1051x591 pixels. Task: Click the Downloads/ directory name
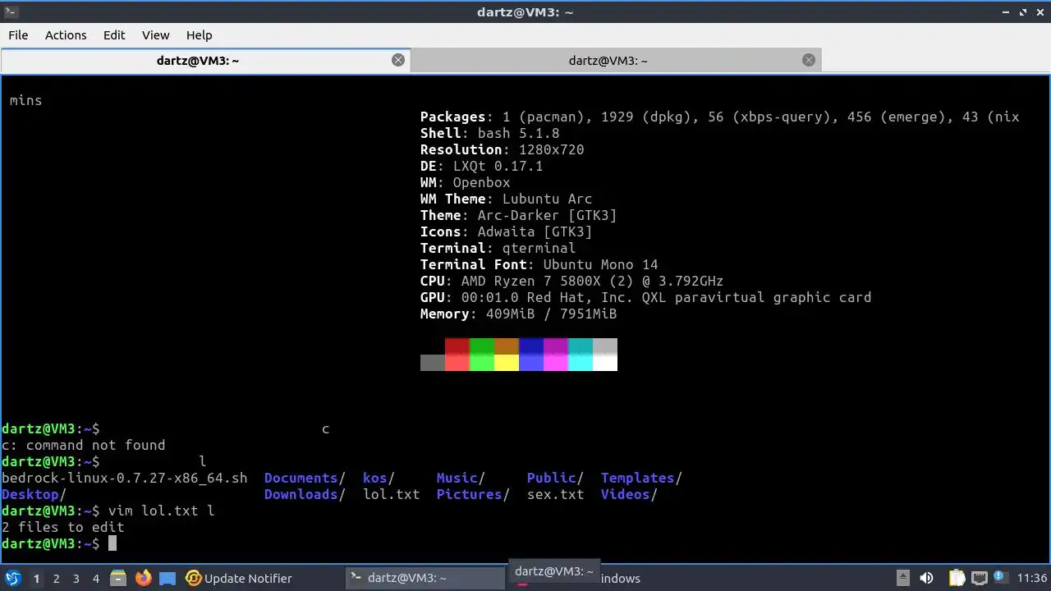pos(305,494)
